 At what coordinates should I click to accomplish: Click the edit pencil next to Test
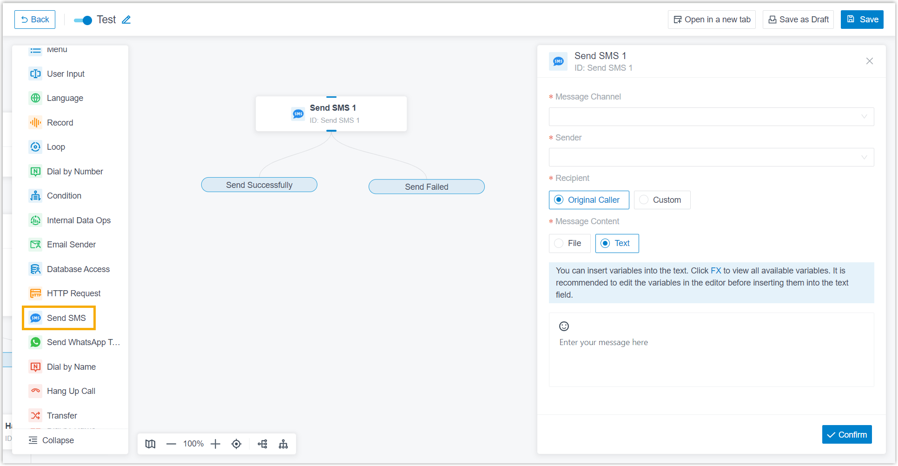tap(126, 20)
